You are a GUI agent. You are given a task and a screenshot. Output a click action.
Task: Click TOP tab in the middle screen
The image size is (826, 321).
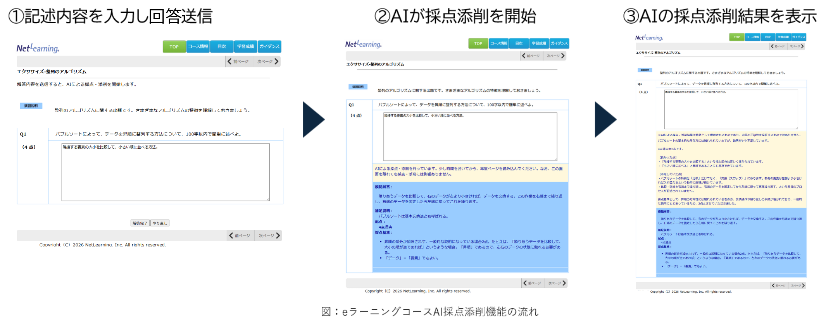[x=478, y=43]
